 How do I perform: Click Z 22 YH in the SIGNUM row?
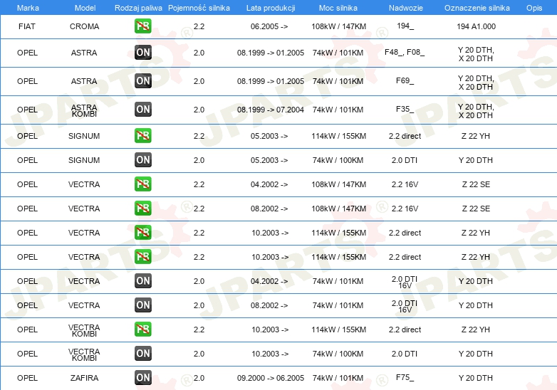click(x=476, y=136)
